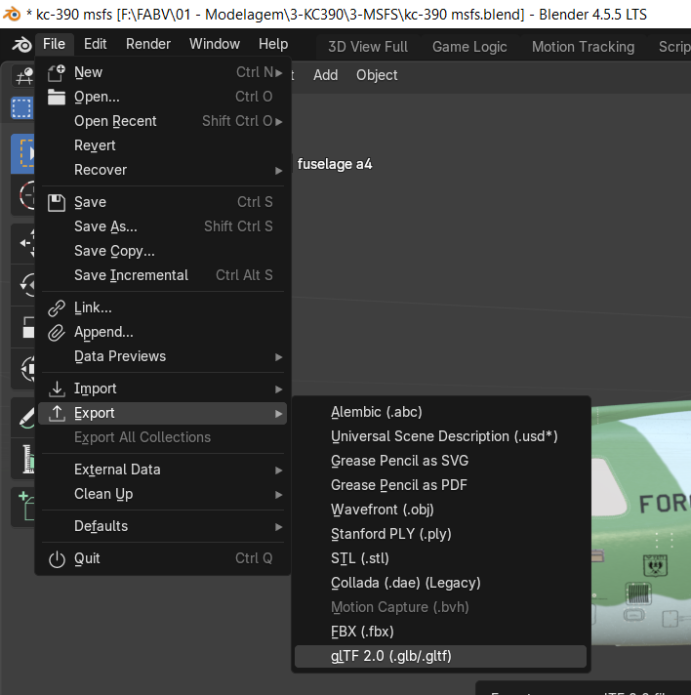Click the Export upload-arrow icon

point(57,413)
